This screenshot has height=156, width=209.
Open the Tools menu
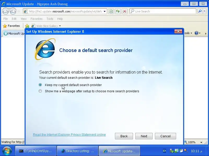point(50,19)
